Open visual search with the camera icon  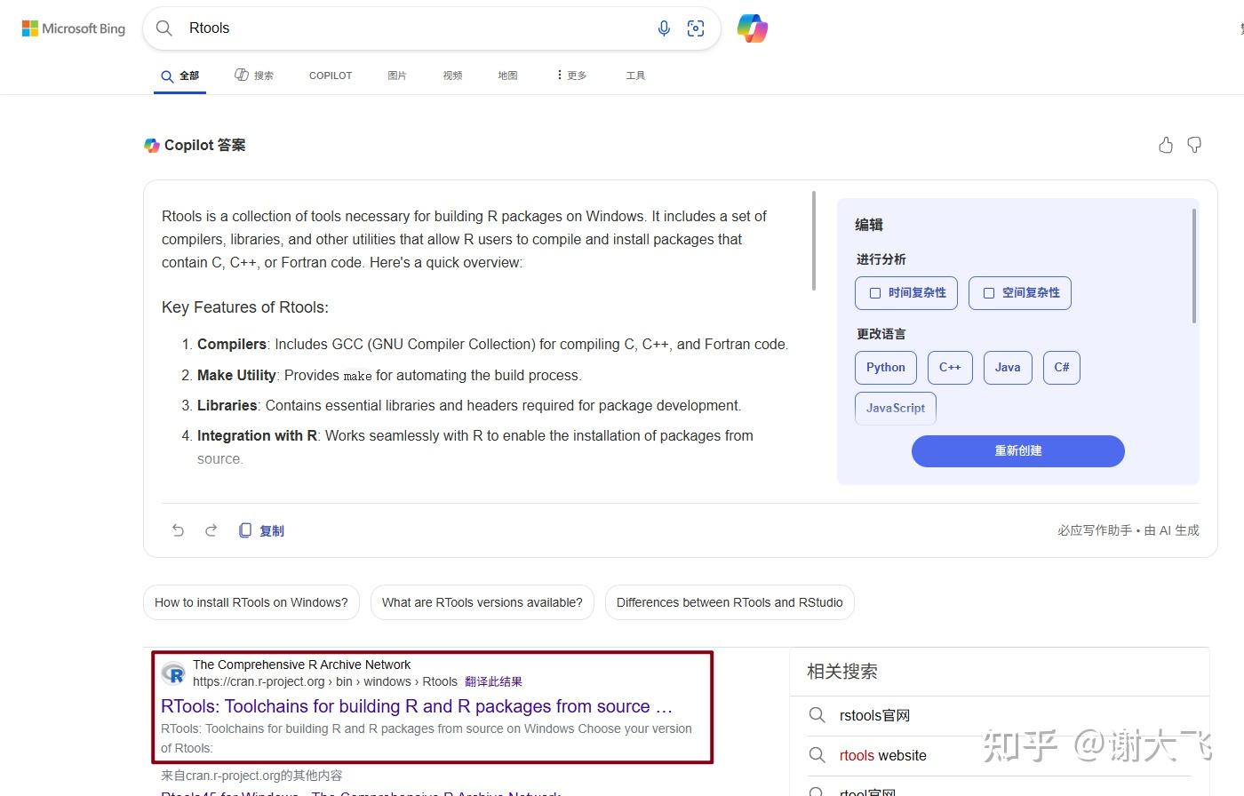(696, 28)
